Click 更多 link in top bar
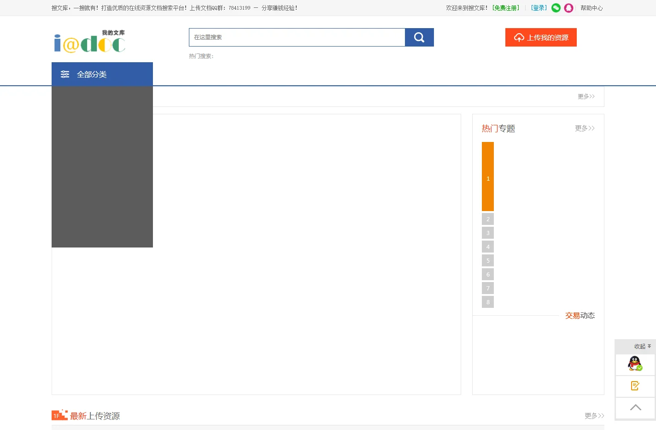The width and height of the screenshot is (656, 430). [586, 96]
